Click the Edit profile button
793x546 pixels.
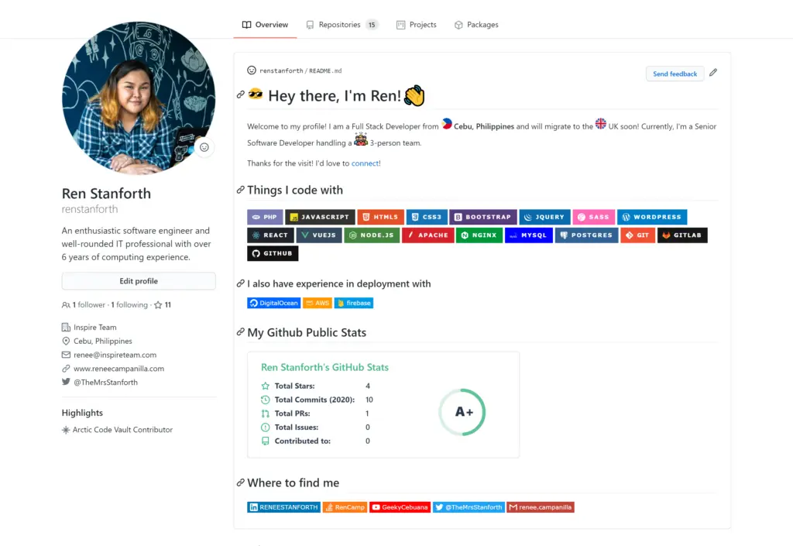(139, 280)
